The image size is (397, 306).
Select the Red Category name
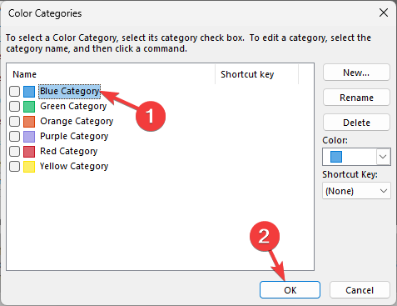point(68,151)
